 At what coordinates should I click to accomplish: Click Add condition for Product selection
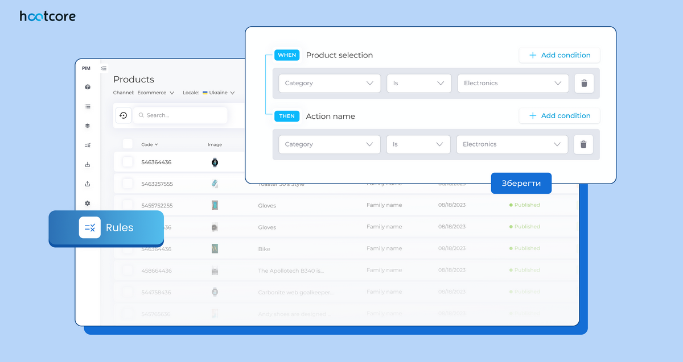click(559, 55)
